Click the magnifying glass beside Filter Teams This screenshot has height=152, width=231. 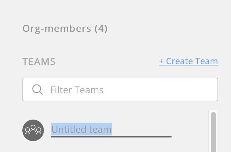37,90
